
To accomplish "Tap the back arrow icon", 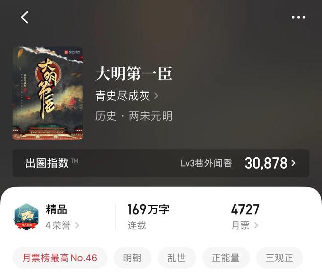I will [25, 17].
